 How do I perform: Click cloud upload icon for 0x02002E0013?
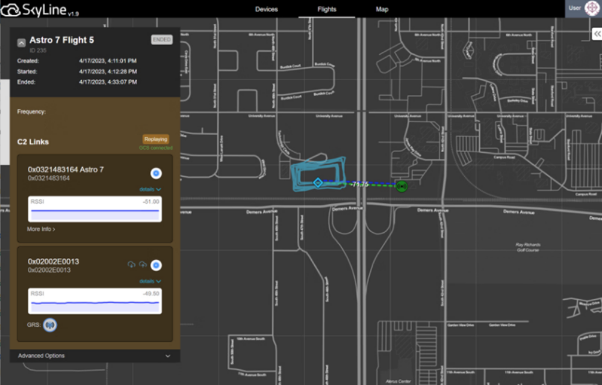click(143, 265)
